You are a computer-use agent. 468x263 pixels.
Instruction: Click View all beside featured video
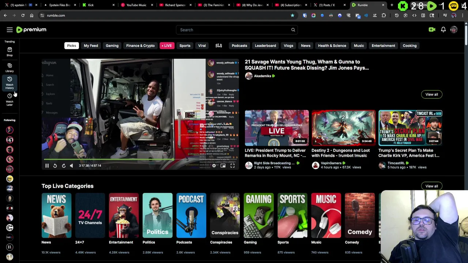click(x=431, y=94)
